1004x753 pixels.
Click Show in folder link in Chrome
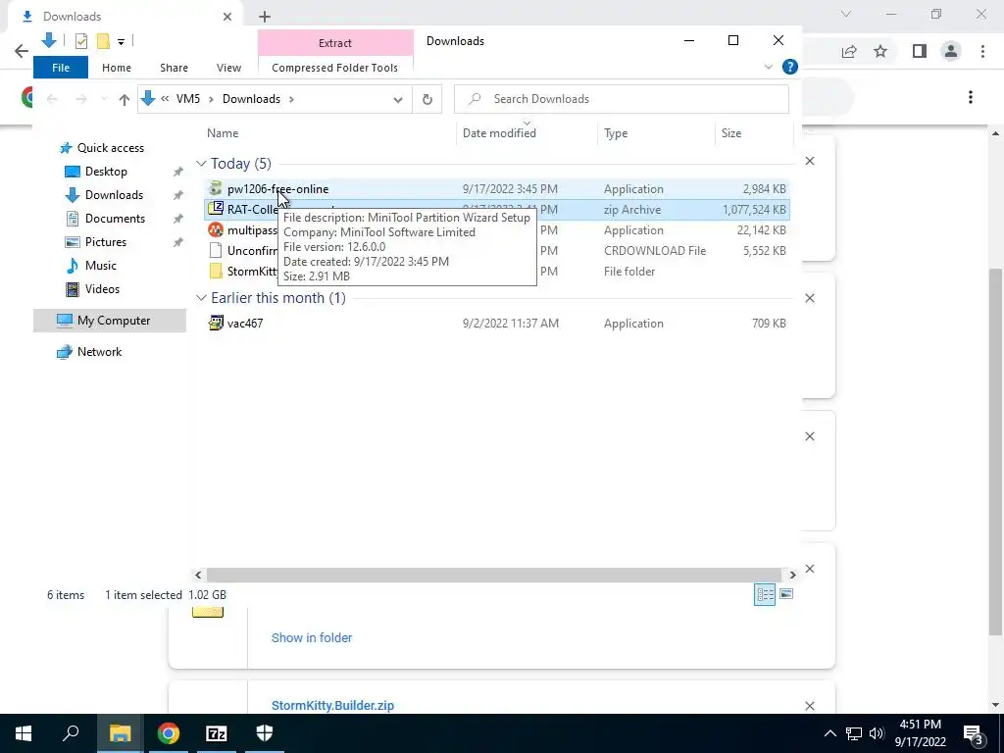(x=312, y=637)
